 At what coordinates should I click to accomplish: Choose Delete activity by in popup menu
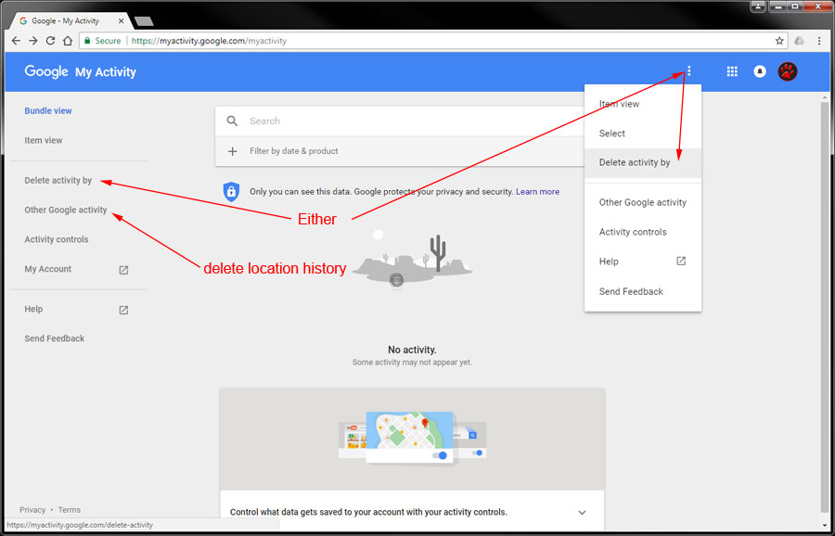coord(643,162)
